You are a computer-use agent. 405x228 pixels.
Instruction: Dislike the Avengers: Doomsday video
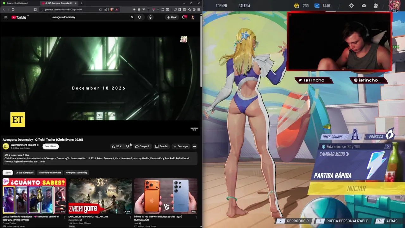128,146
